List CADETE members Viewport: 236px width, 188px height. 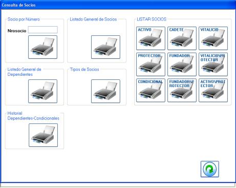tap(182, 38)
